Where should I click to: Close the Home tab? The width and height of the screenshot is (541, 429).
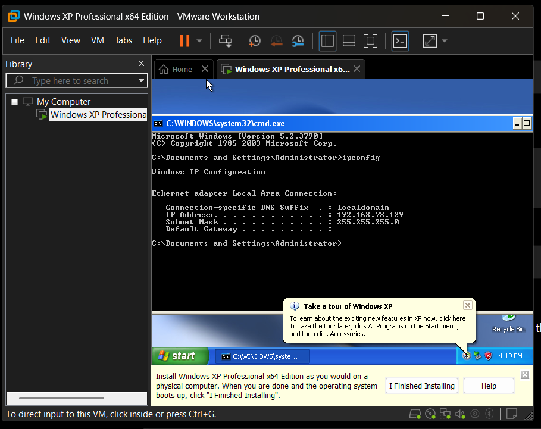tap(205, 69)
